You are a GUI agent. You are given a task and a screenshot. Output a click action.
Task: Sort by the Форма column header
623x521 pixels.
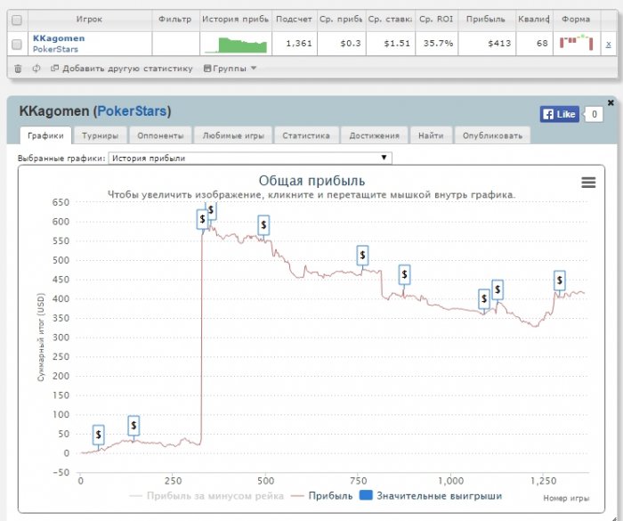(576, 19)
